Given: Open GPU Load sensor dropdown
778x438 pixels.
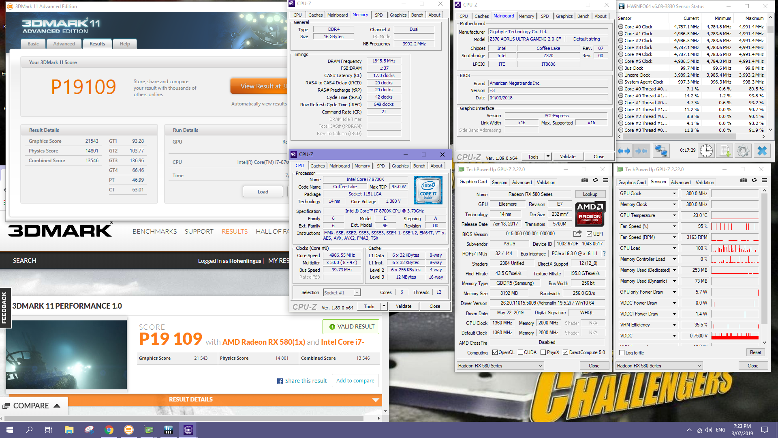Looking at the screenshot, I should (x=674, y=248).
